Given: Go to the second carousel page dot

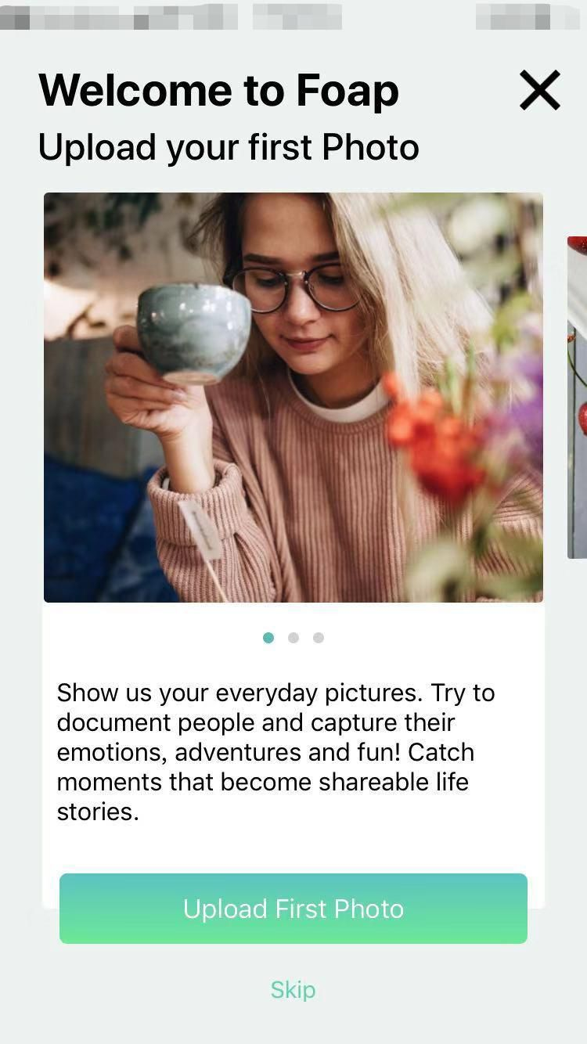Looking at the screenshot, I should [293, 638].
